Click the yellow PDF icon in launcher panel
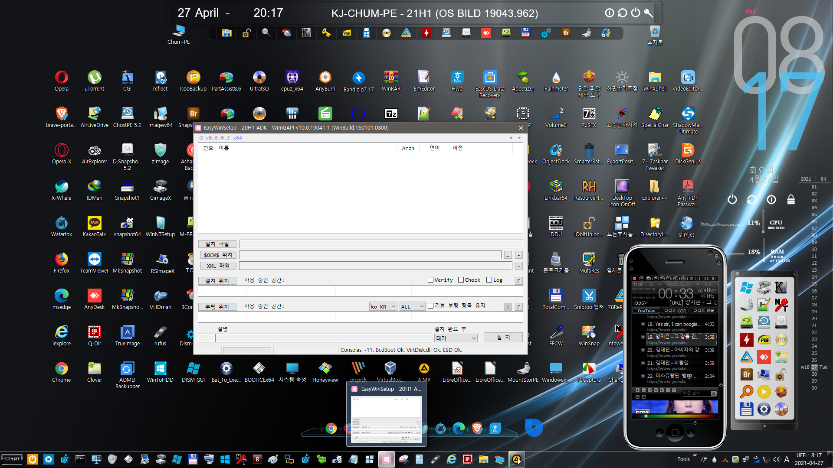This screenshot has width=833, height=468. tap(764, 340)
